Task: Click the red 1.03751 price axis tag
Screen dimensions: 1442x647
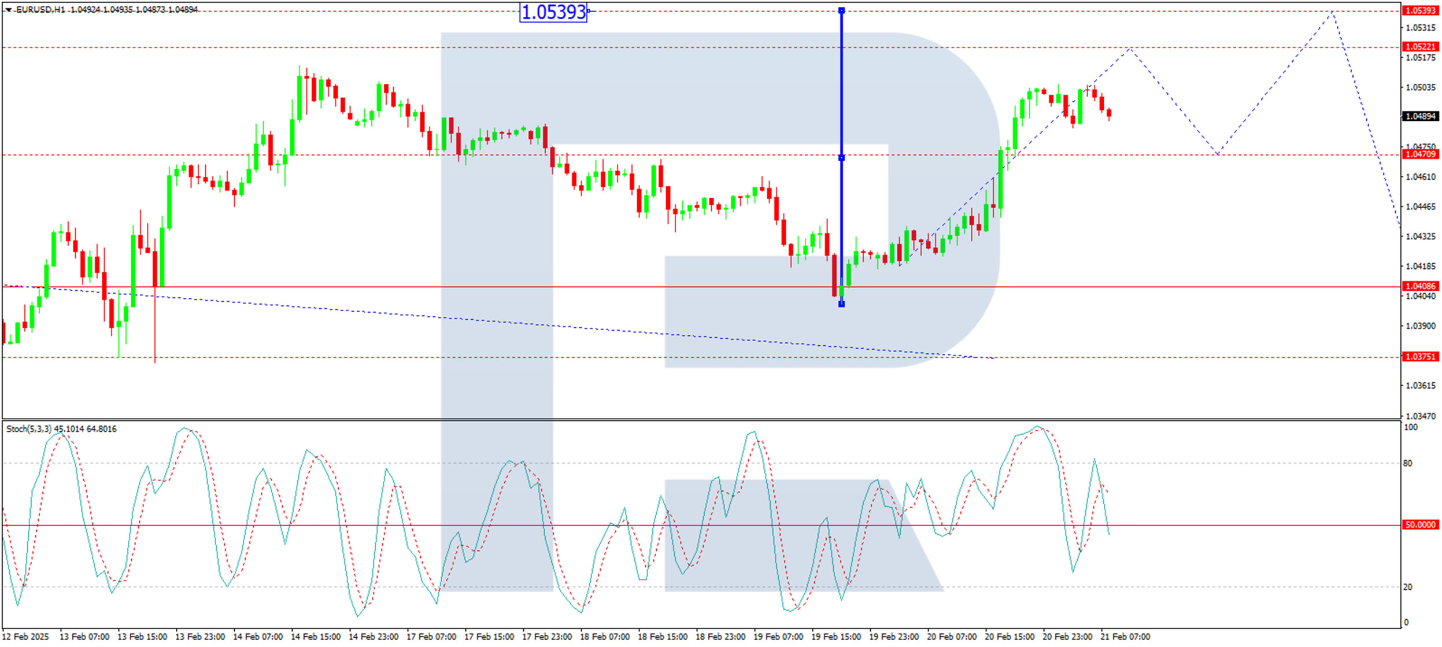Action: [1420, 357]
